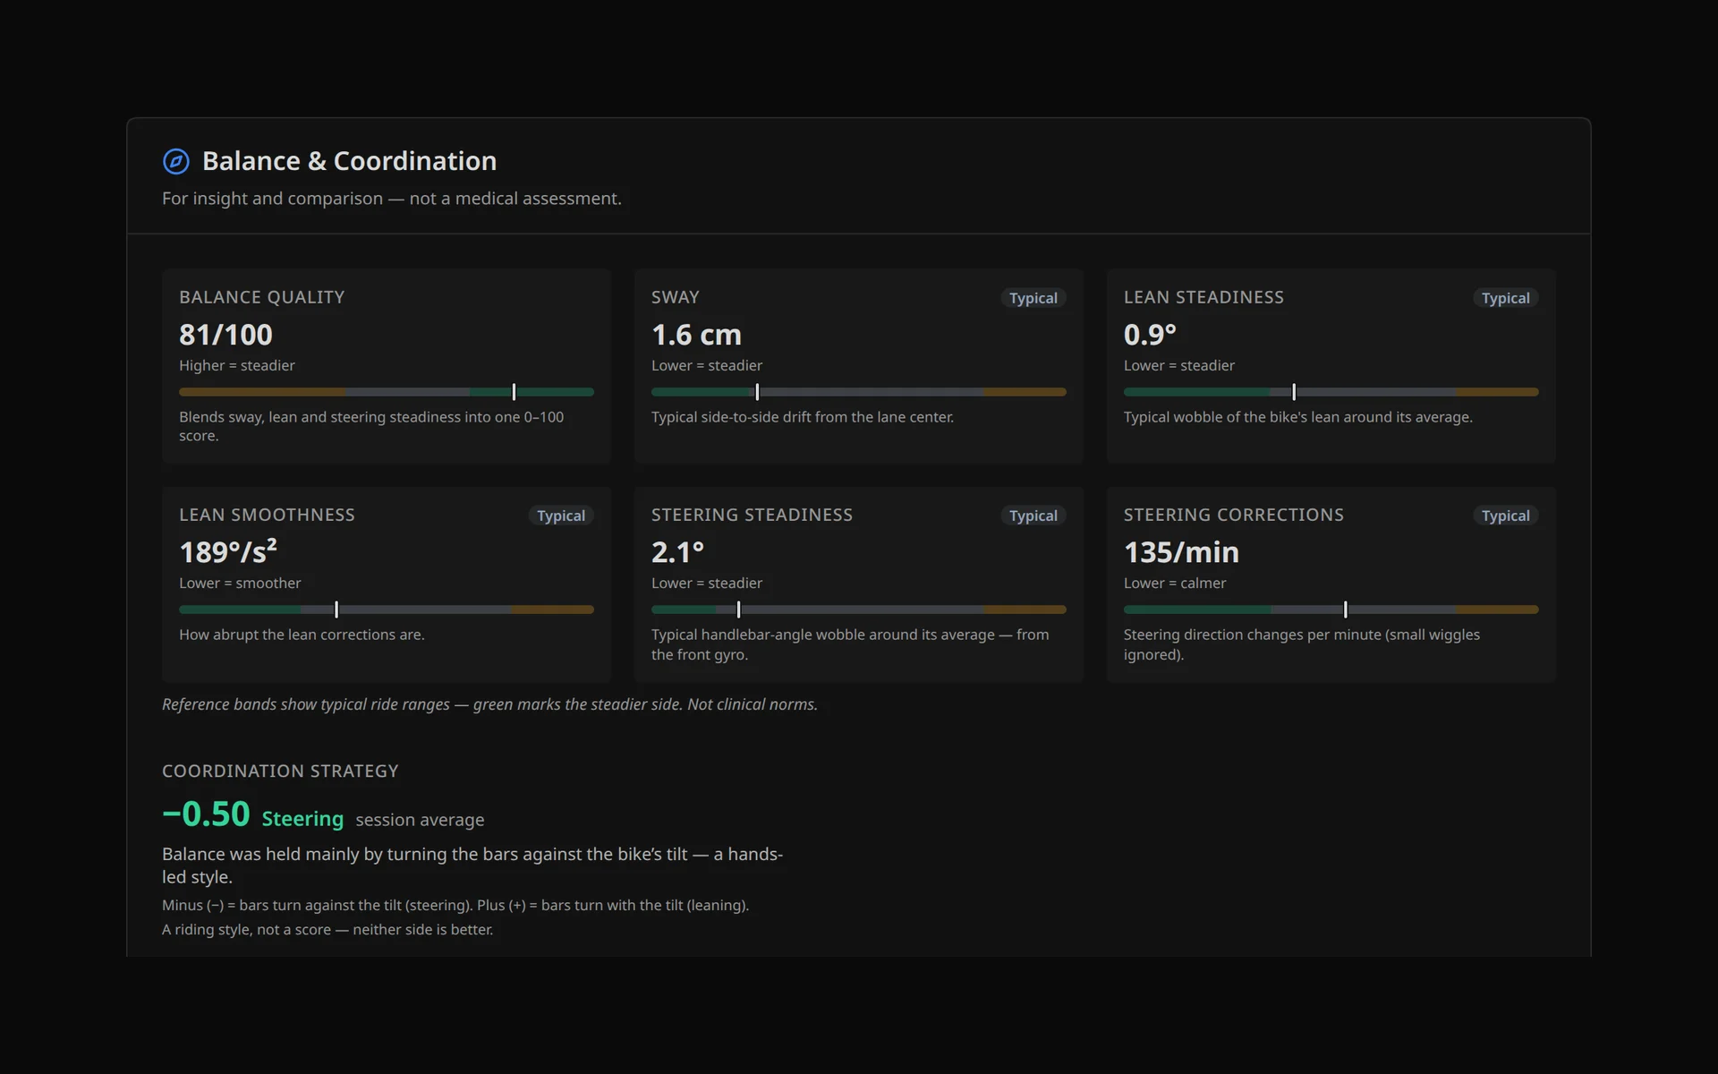Click the Coordination Strategy section title
The image size is (1718, 1074).
280,771
